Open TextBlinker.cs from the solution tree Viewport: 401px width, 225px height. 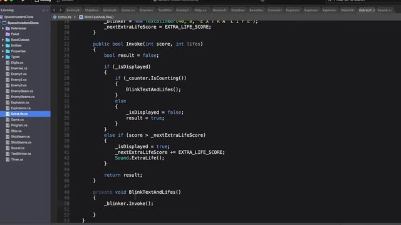tap(21, 154)
